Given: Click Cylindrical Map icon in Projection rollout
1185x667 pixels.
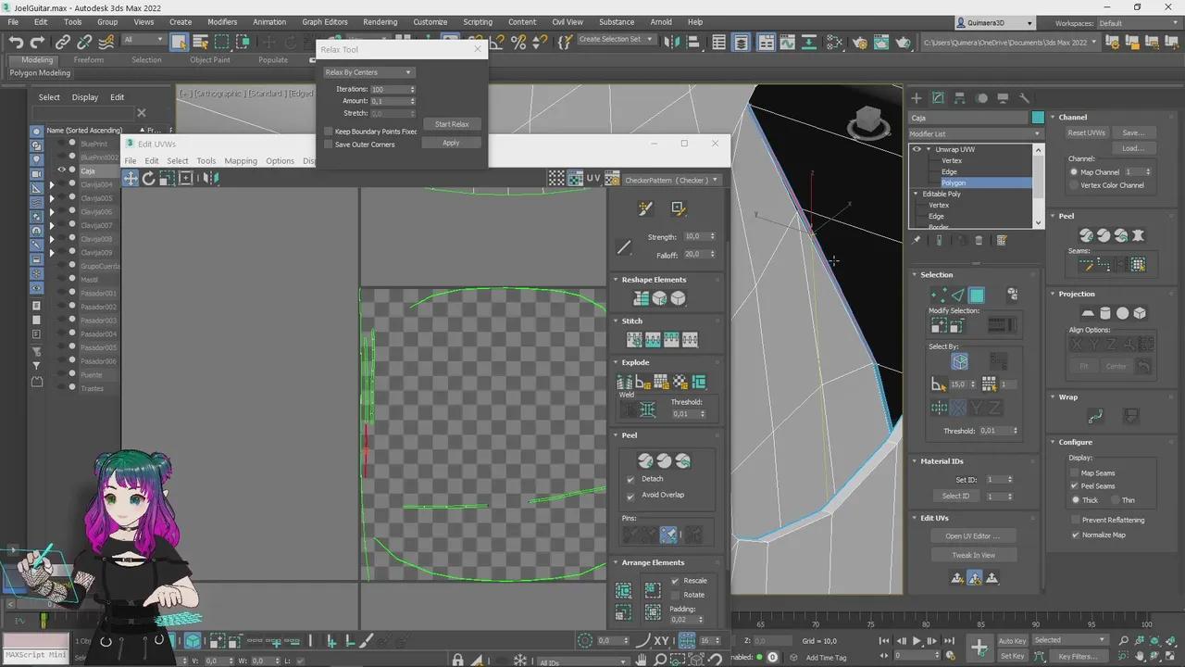Looking at the screenshot, I should pos(1105,313).
